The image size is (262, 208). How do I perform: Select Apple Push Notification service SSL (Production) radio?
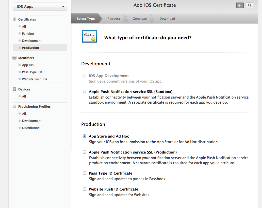[85, 152]
